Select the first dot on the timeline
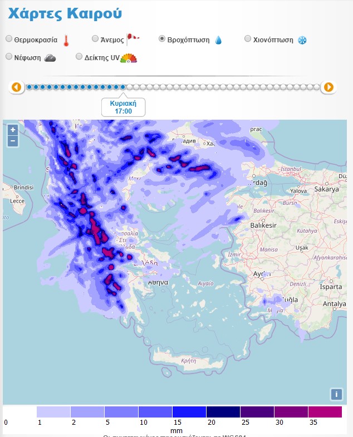The height and width of the screenshot is (437, 353). pos(29,87)
